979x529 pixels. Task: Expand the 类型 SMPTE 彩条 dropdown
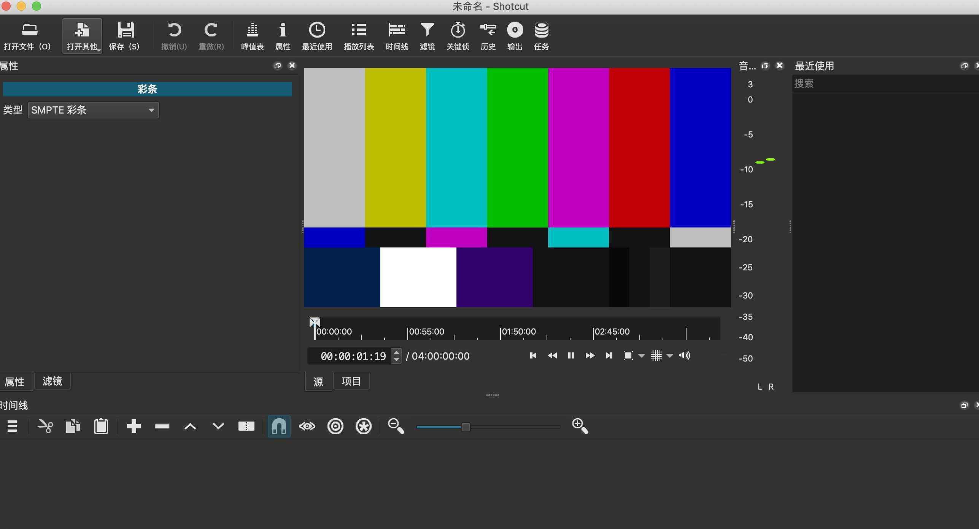[x=94, y=110]
